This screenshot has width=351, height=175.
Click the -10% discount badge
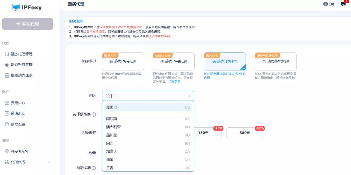pos(218,128)
